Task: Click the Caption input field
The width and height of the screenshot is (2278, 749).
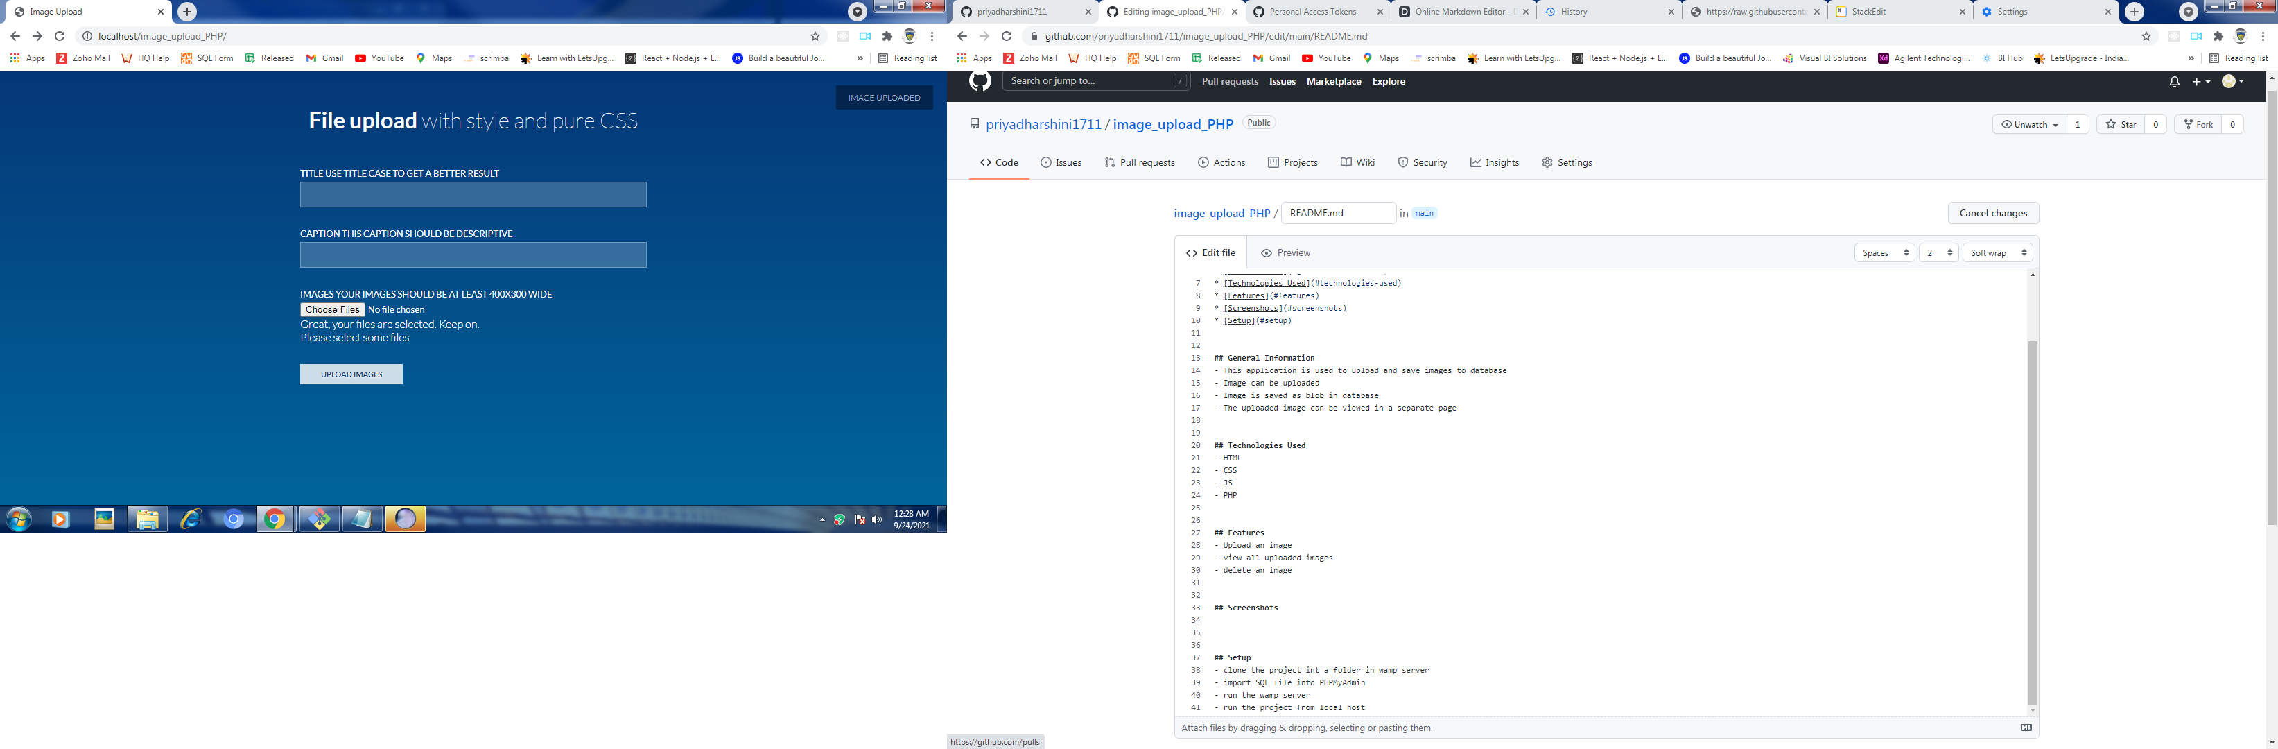Action: pyautogui.click(x=473, y=255)
